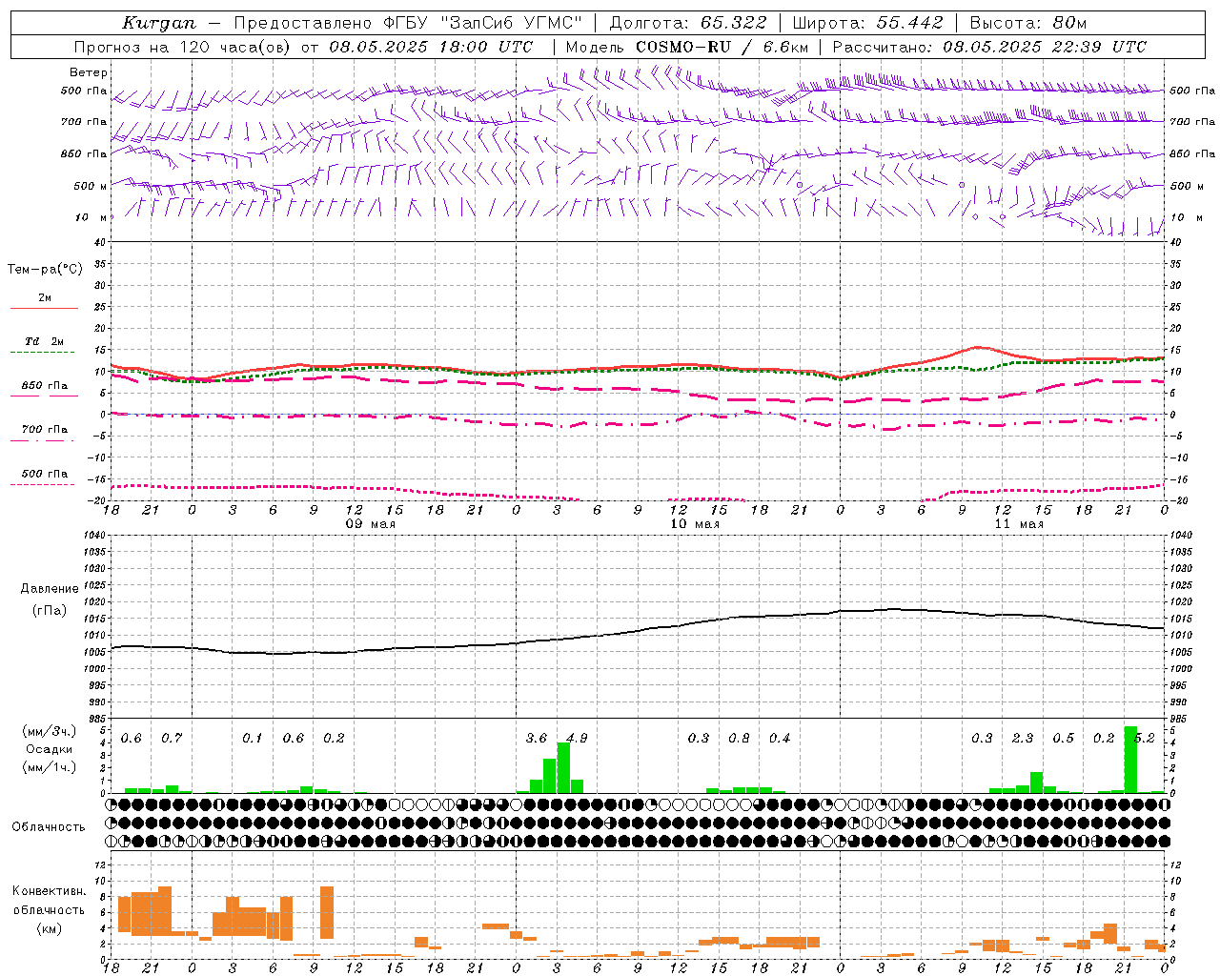Image resolution: width=1220 pixels, height=976 pixels.
Task: Click the '1040' value on the left pressure axis
Action: click(x=94, y=536)
